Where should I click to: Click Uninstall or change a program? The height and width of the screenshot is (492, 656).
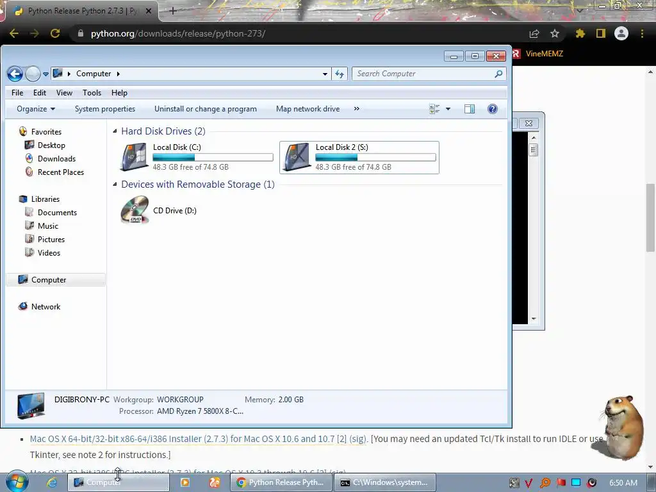(x=206, y=109)
